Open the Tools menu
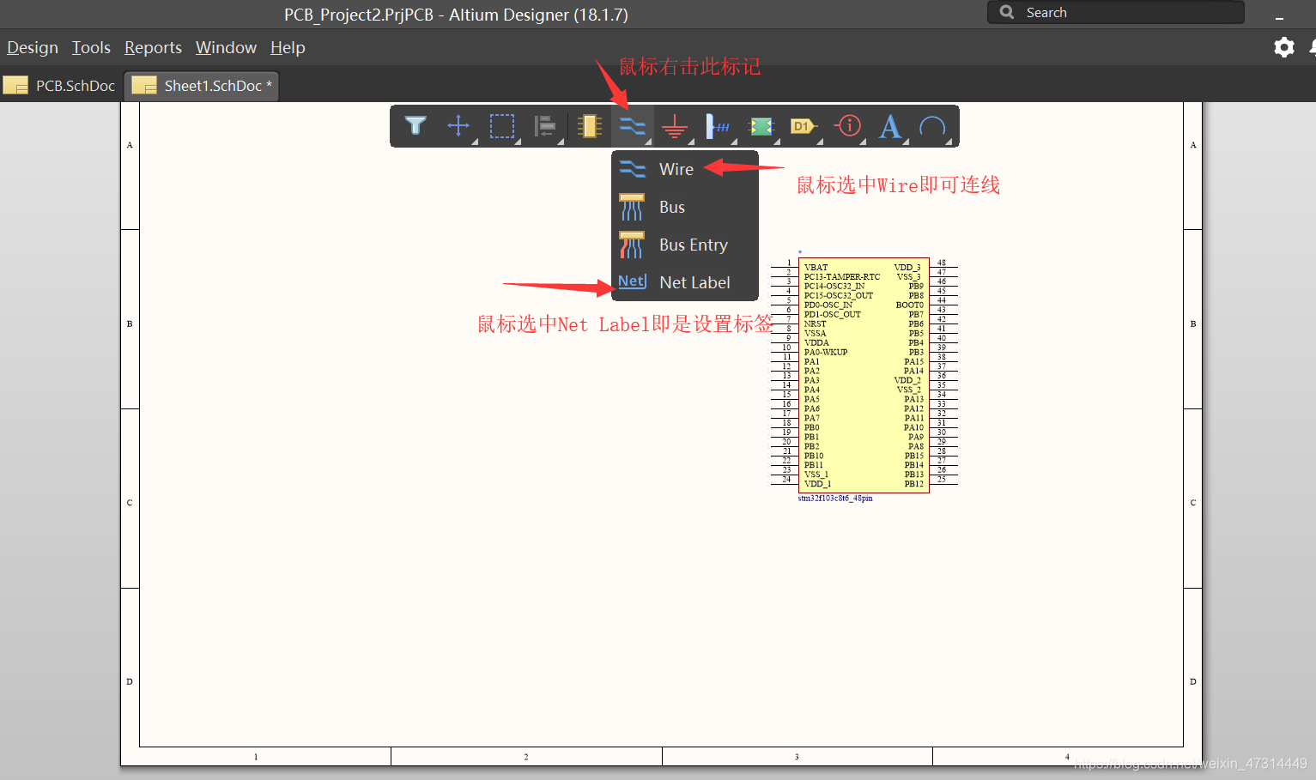The height and width of the screenshot is (780, 1316). [91, 48]
